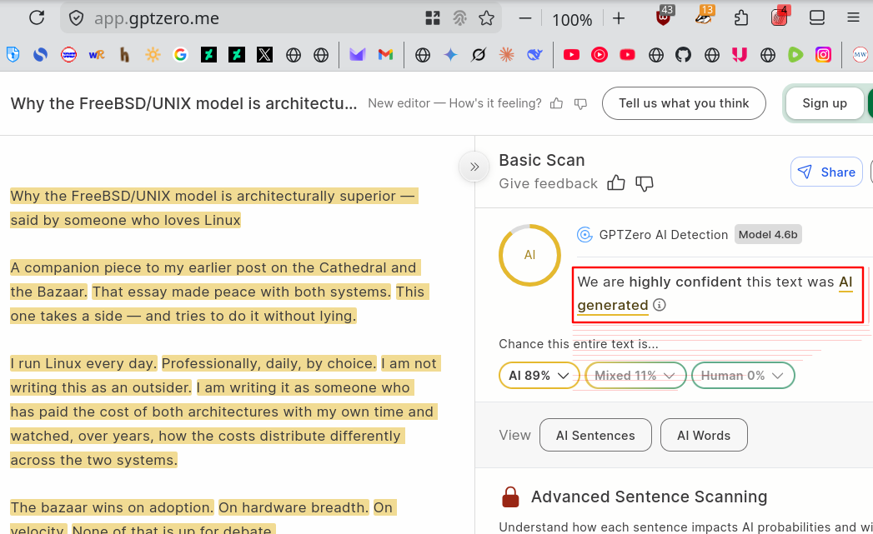Collapse the results panel with double chevron
This screenshot has height=534, width=873.
[x=474, y=167]
